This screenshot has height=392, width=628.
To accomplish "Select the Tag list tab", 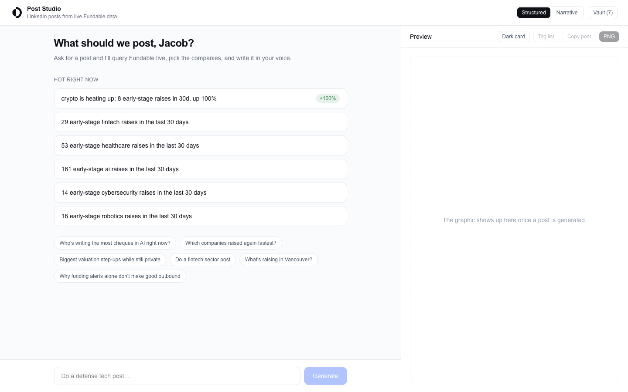I will 546,37.
